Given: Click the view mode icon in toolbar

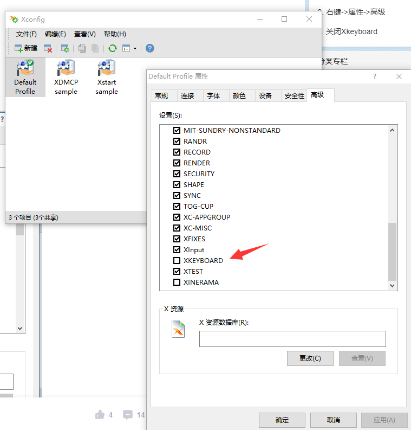Looking at the screenshot, I should click(126, 49).
